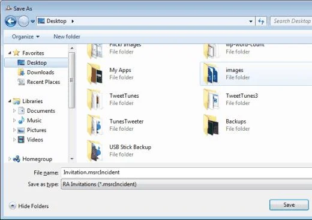Screen dimensions: 312x220
Task: Select the USB Stick Backup folder name
Action: 130,147
